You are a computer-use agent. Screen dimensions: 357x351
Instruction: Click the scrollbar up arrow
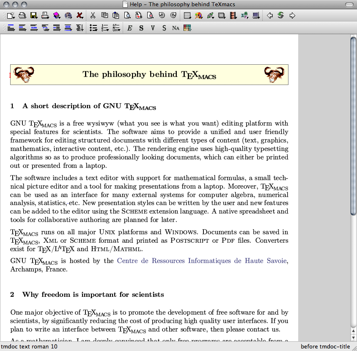coord(353,331)
